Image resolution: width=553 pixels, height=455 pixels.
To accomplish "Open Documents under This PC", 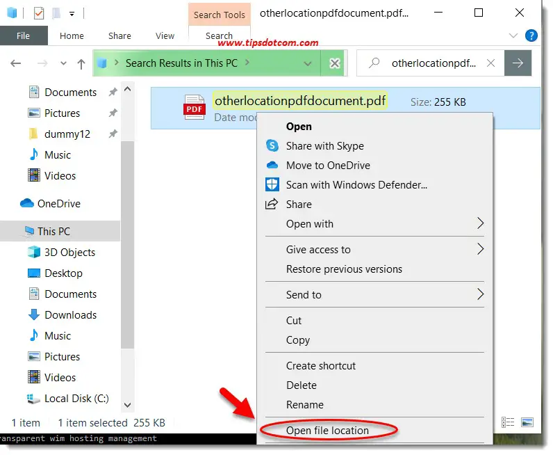I will pyautogui.click(x=71, y=294).
